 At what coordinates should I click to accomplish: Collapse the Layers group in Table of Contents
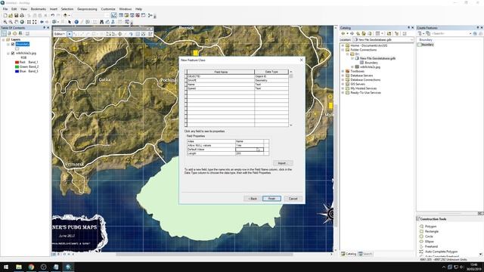pyautogui.click(x=4, y=39)
